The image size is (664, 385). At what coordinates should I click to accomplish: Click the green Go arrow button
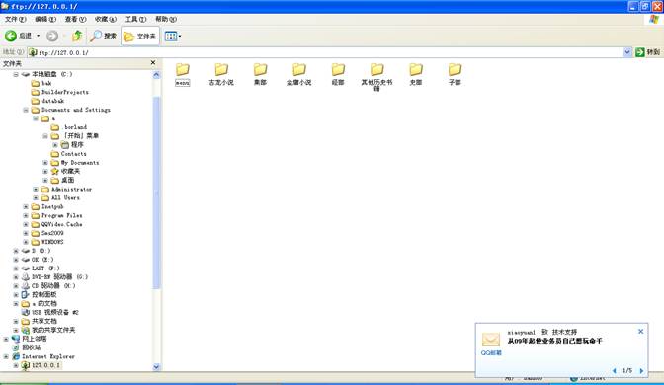click(x=640, y=52)
